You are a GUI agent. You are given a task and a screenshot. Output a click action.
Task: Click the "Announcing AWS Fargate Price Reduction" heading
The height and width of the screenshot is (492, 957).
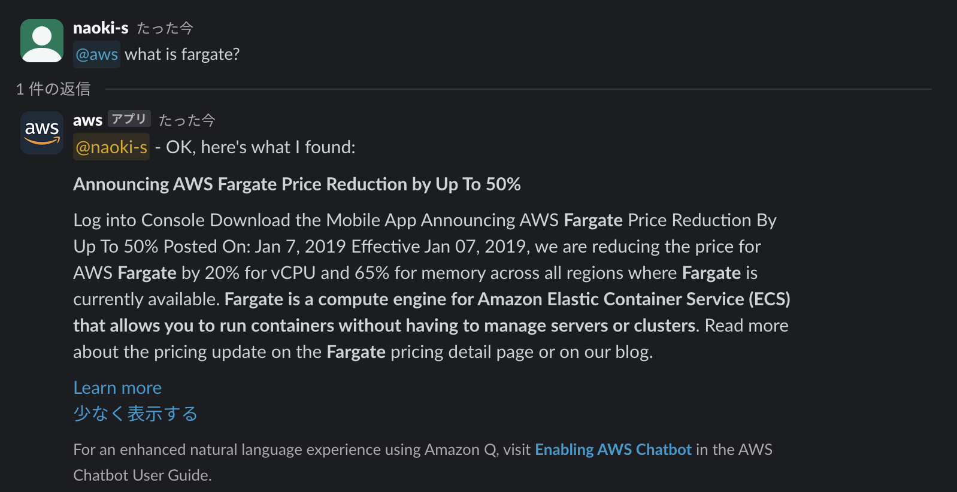tap(296, 184)
